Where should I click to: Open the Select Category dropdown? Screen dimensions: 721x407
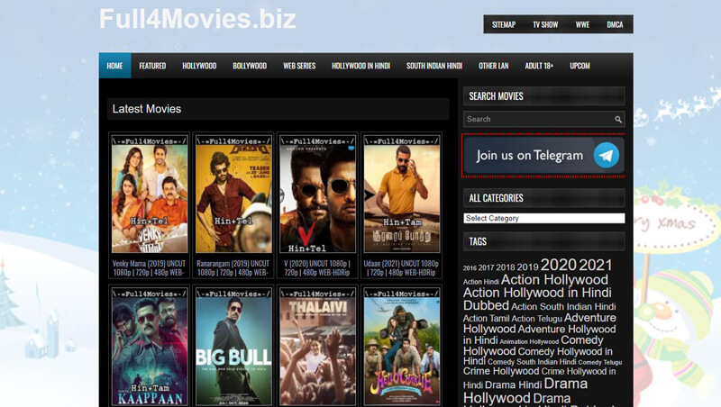coord(544,218)
